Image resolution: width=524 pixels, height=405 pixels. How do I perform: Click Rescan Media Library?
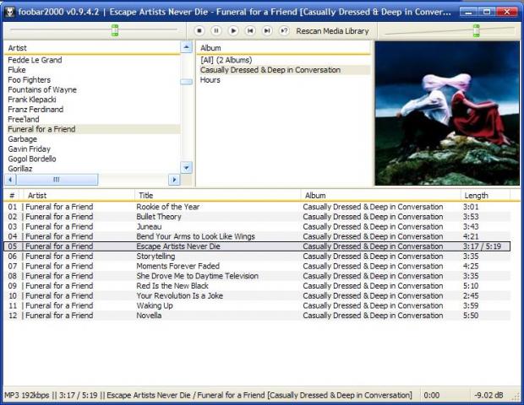(332, 31)
